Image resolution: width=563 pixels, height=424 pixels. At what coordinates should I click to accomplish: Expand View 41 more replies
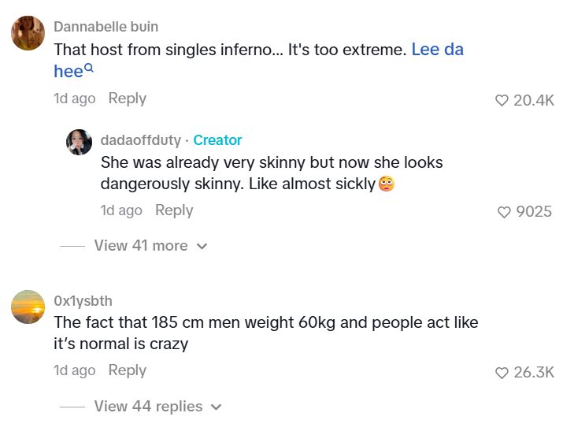(x=150, y=246)
